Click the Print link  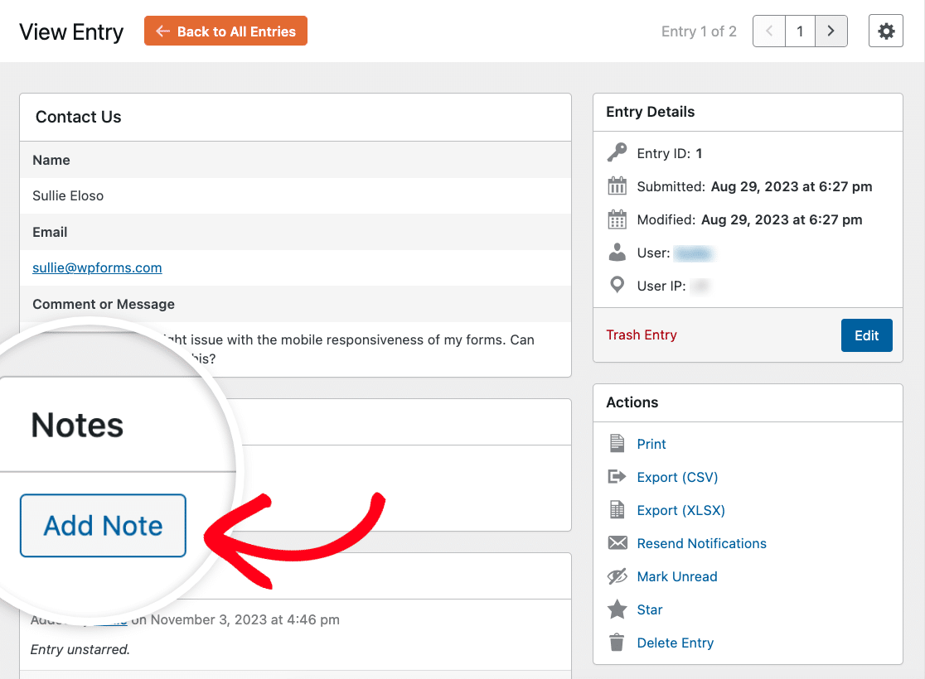651,444
